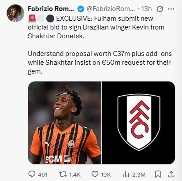The height and width of the screenshot is (181, 182).
Task: Click the black circle emoji
Action: pos(50,18)
